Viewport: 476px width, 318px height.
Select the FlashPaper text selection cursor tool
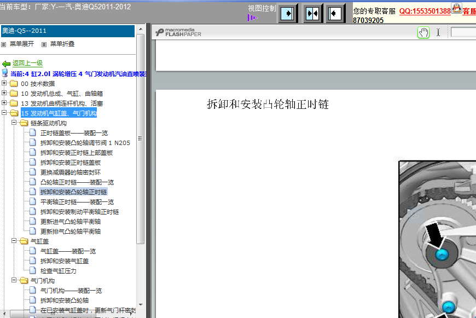tap(438, 32)
